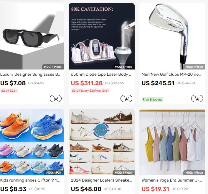This screenshot has width=208, height=194.
Task: Open the black sunglasses product image
Action: coord(32,36)
